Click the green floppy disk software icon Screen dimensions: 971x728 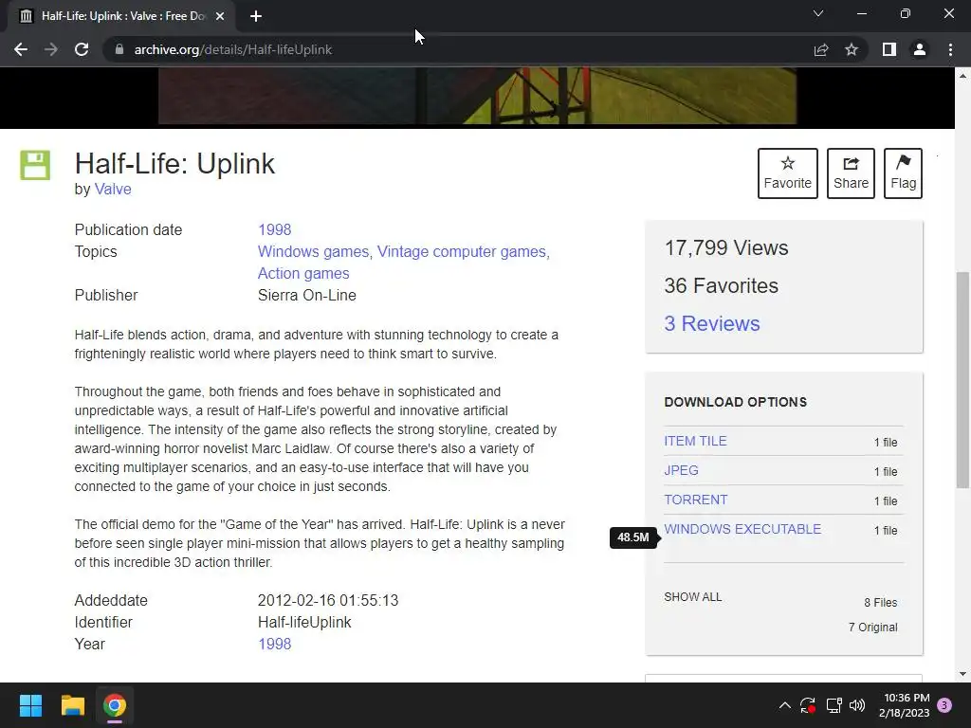click(35, 165)
